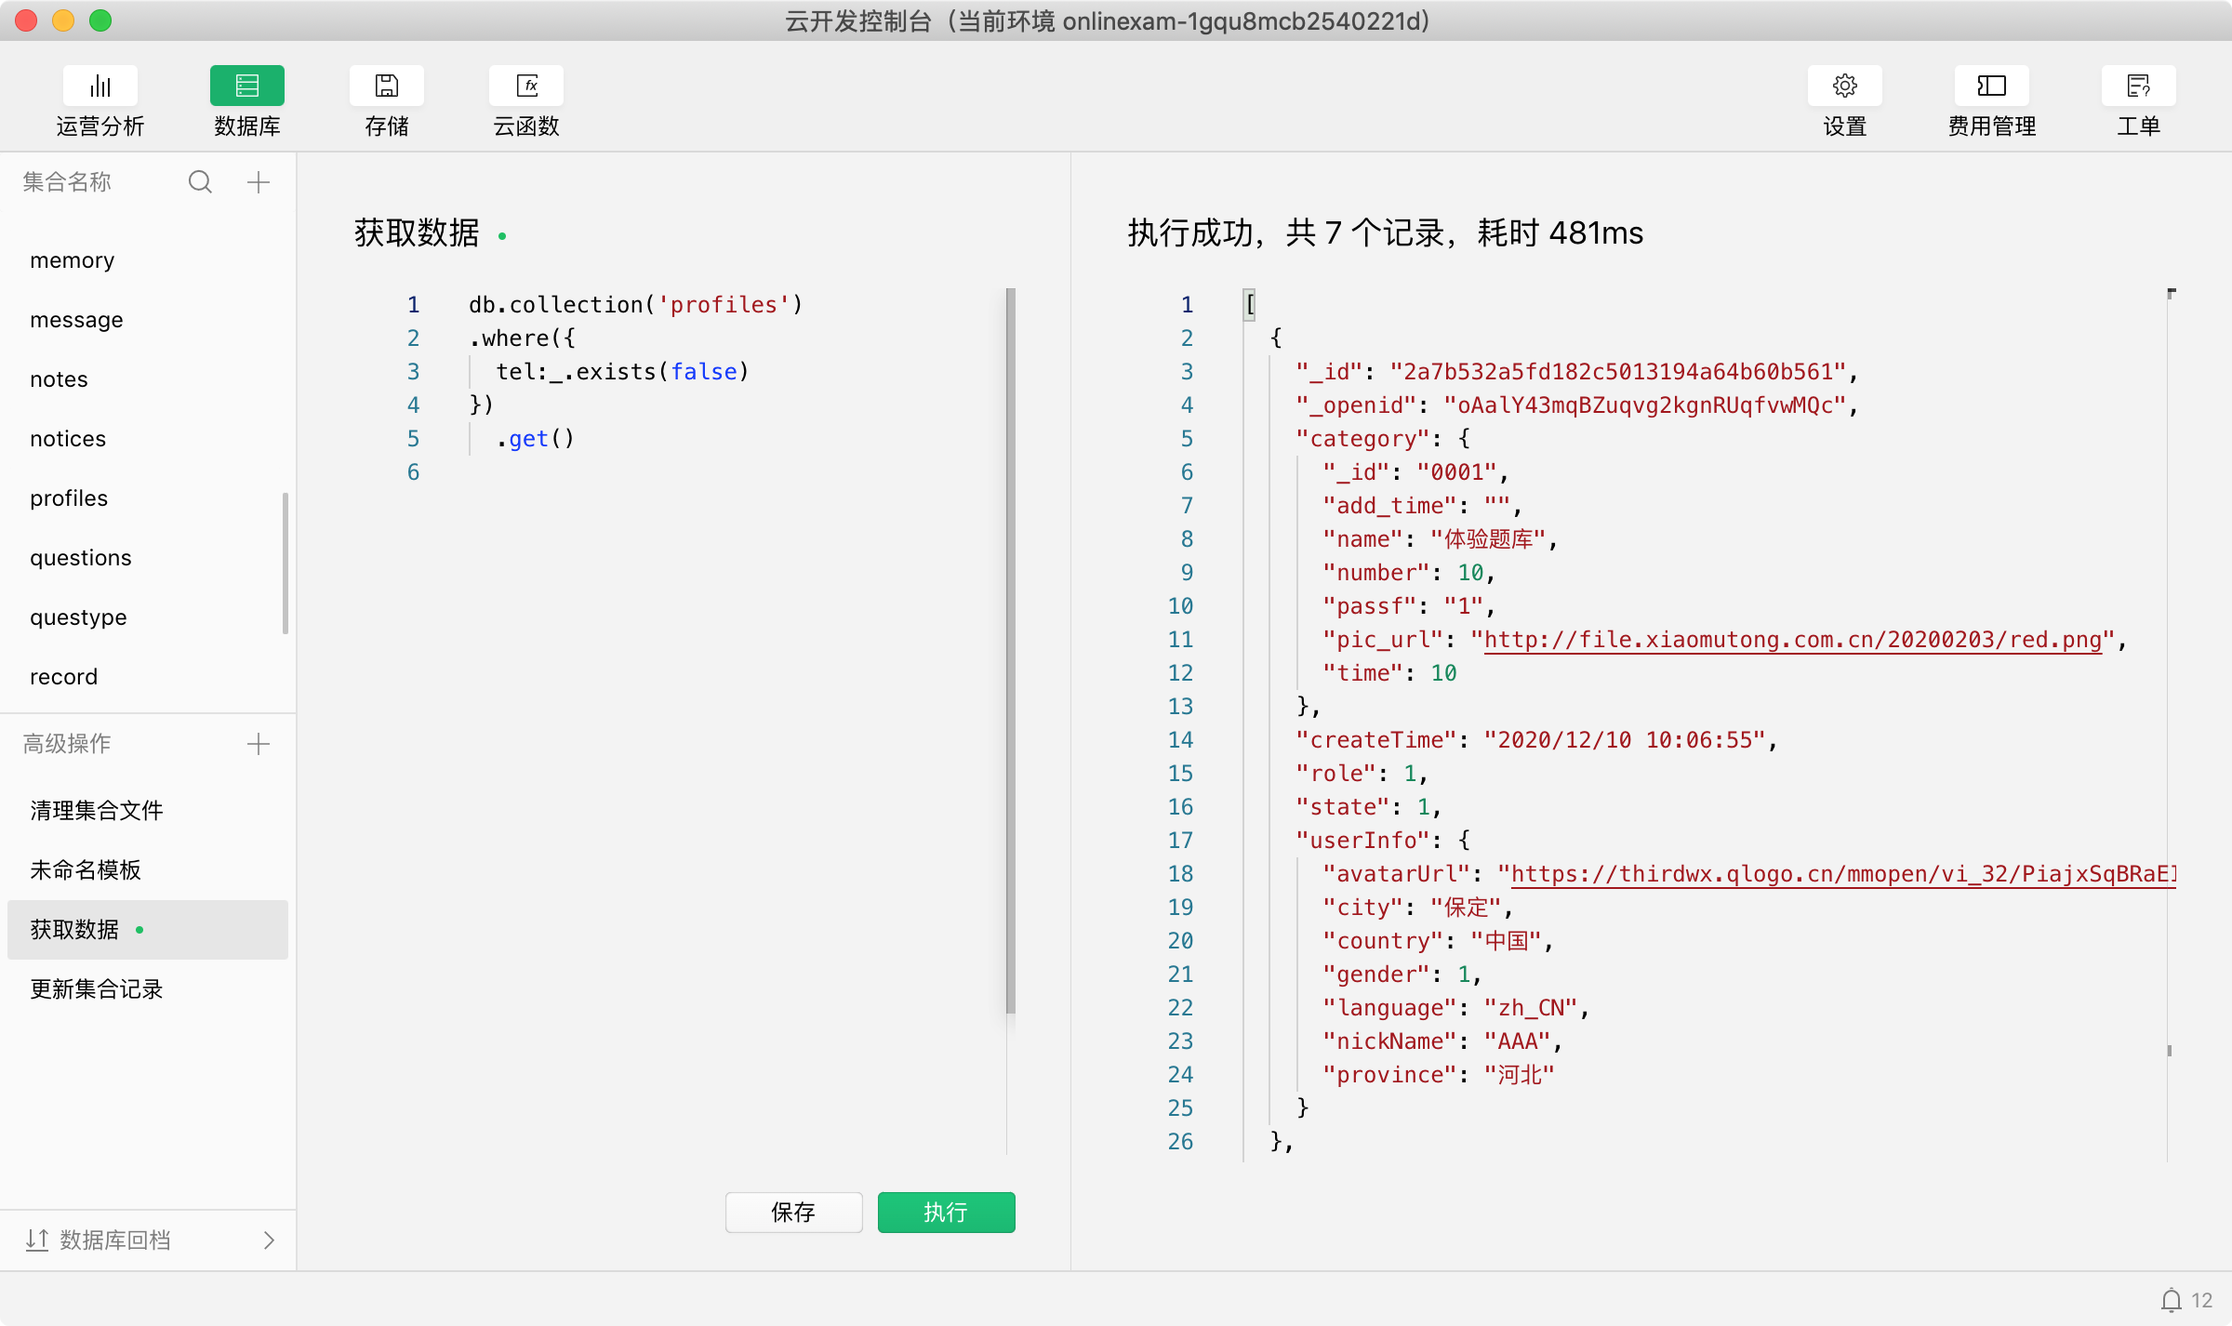Click the code editor vertical scrollbar

pos(1010,651)
